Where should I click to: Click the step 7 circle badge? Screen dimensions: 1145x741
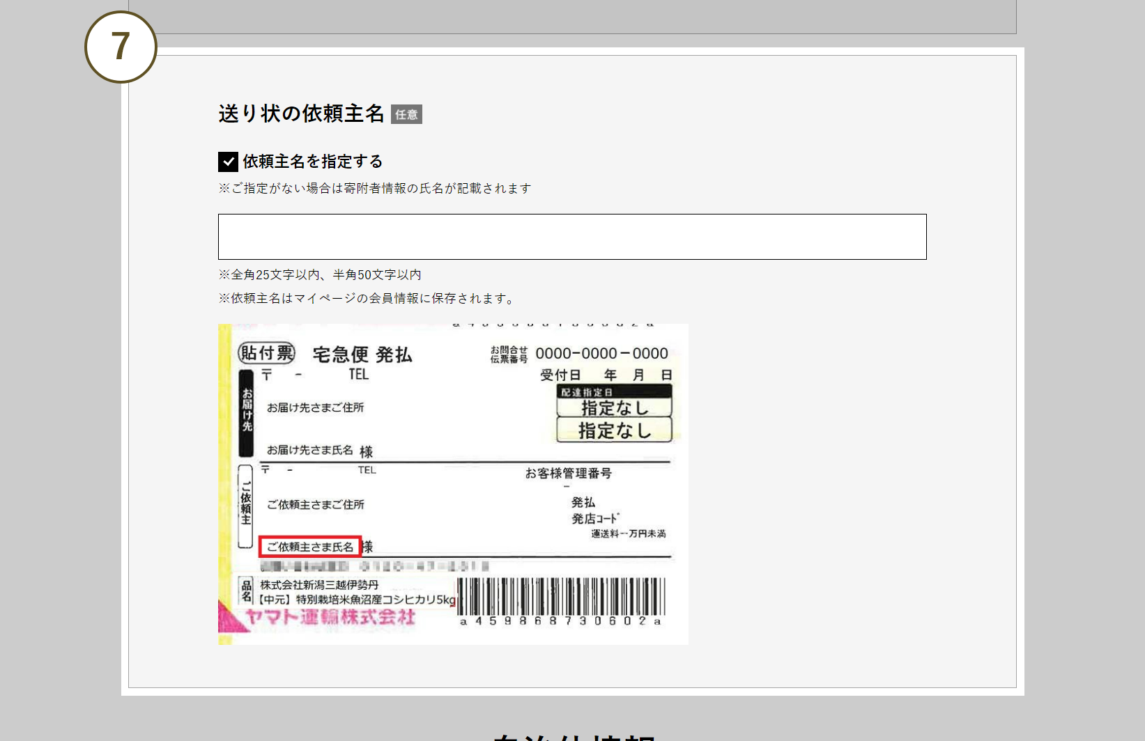[x=121, y=47]
